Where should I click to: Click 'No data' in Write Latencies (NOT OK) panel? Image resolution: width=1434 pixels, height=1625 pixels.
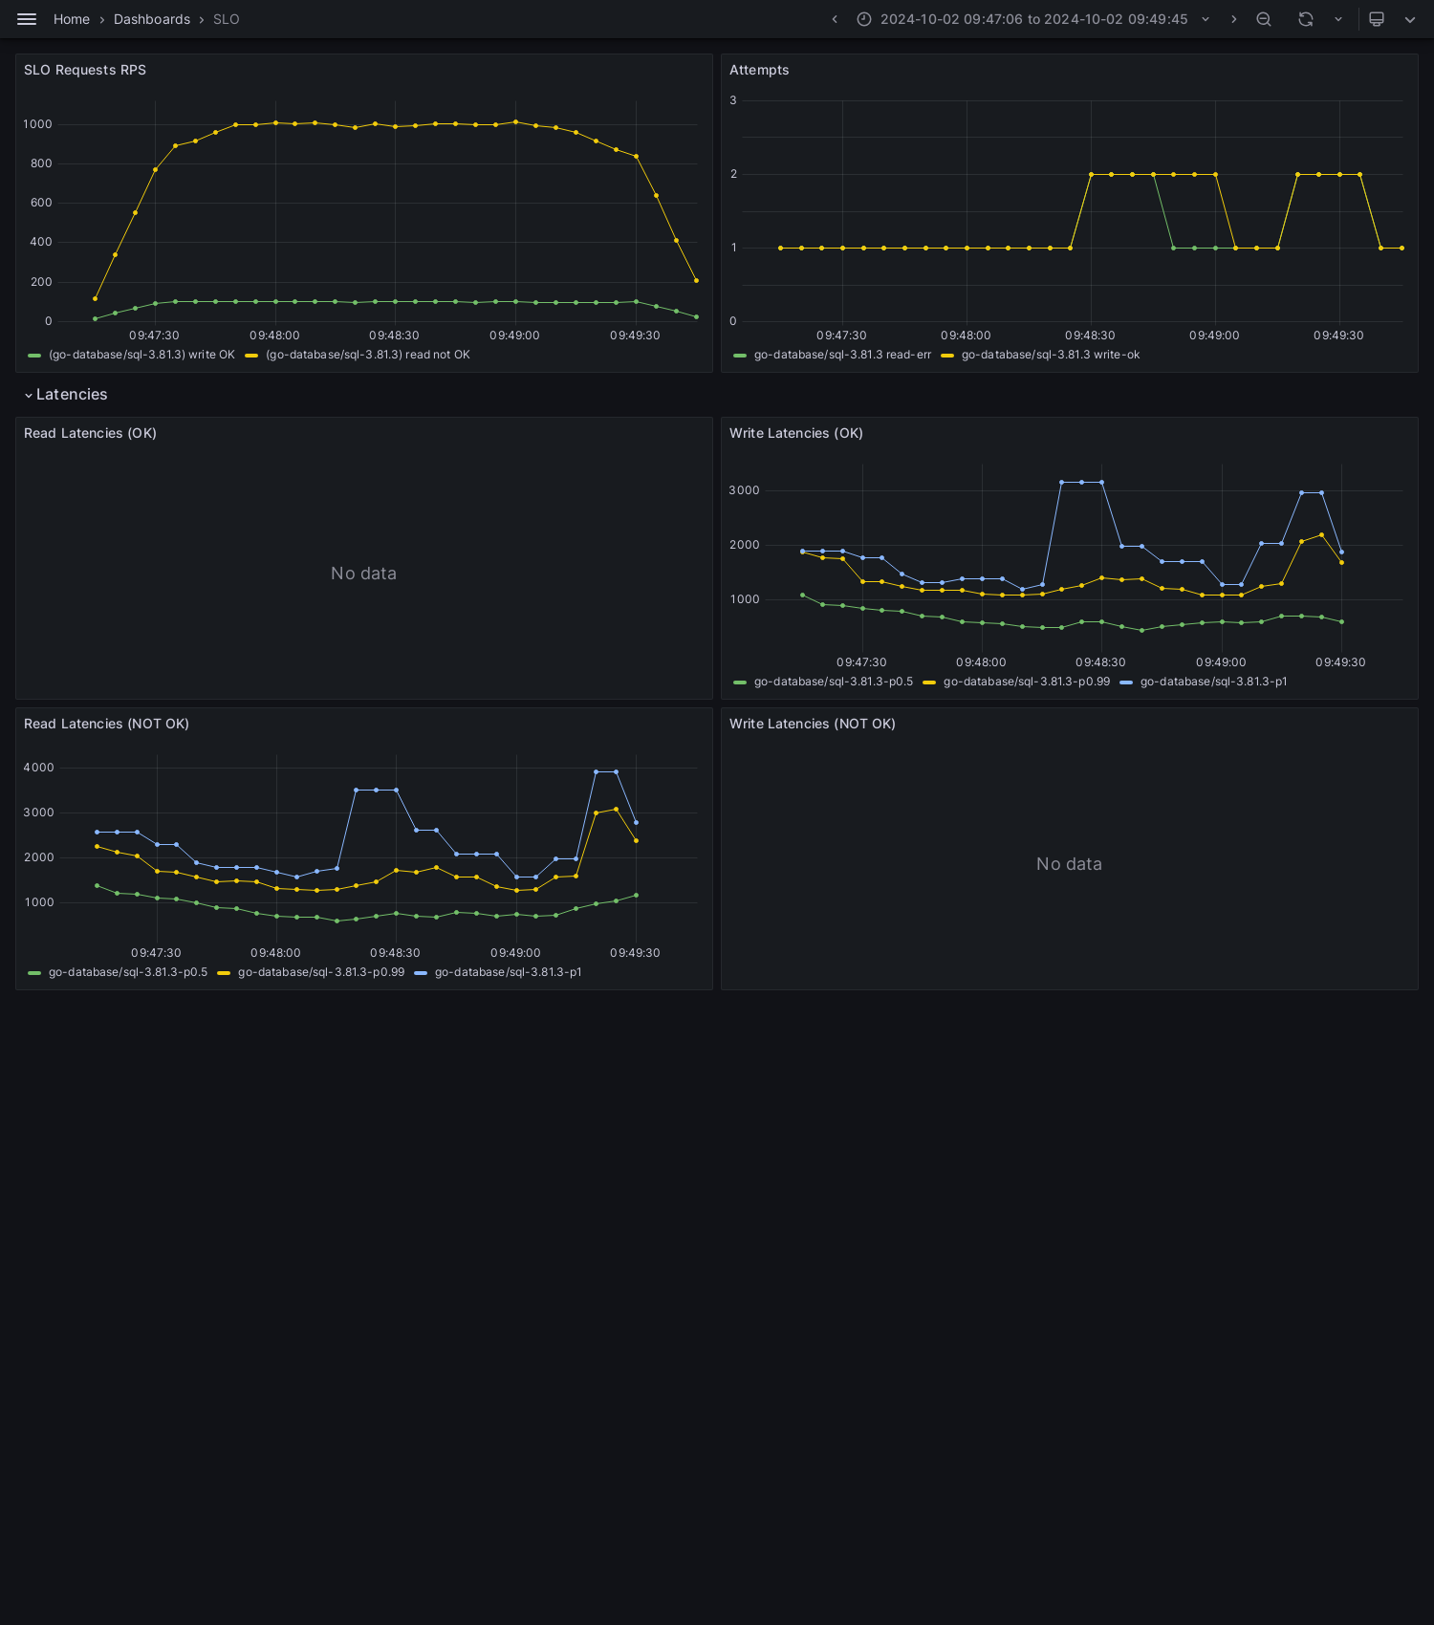tap(1069, 864)
